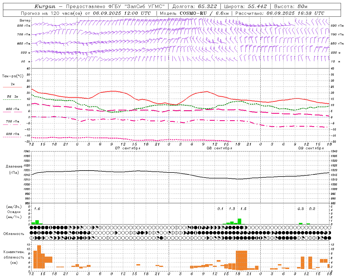This screenshot has width=345, height=276.
Task: Click "Прогноз на 120 часа(ов)" header text
Action: [x=51, y=13]
